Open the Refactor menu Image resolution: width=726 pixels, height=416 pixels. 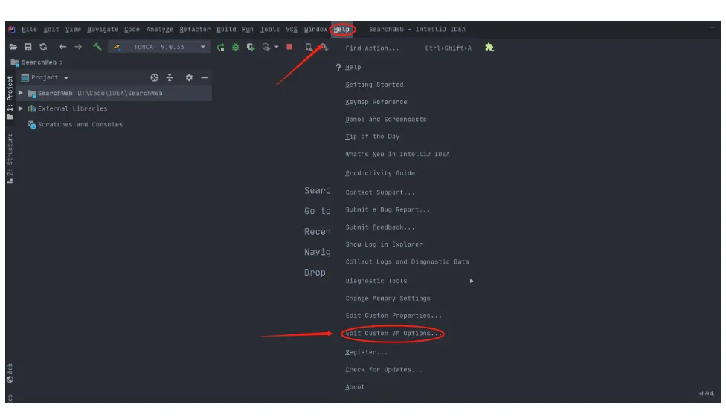click(194, 29)
